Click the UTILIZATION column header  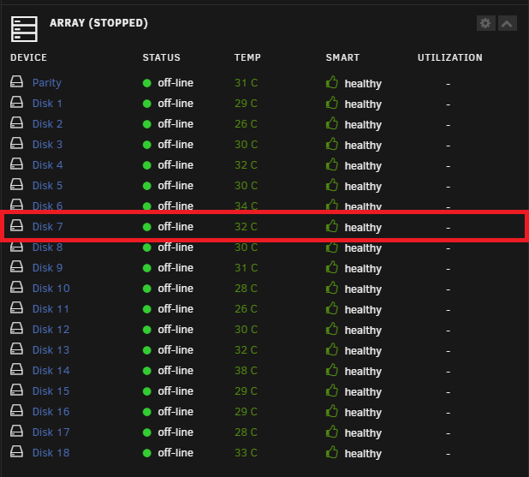tap(449, 57)
